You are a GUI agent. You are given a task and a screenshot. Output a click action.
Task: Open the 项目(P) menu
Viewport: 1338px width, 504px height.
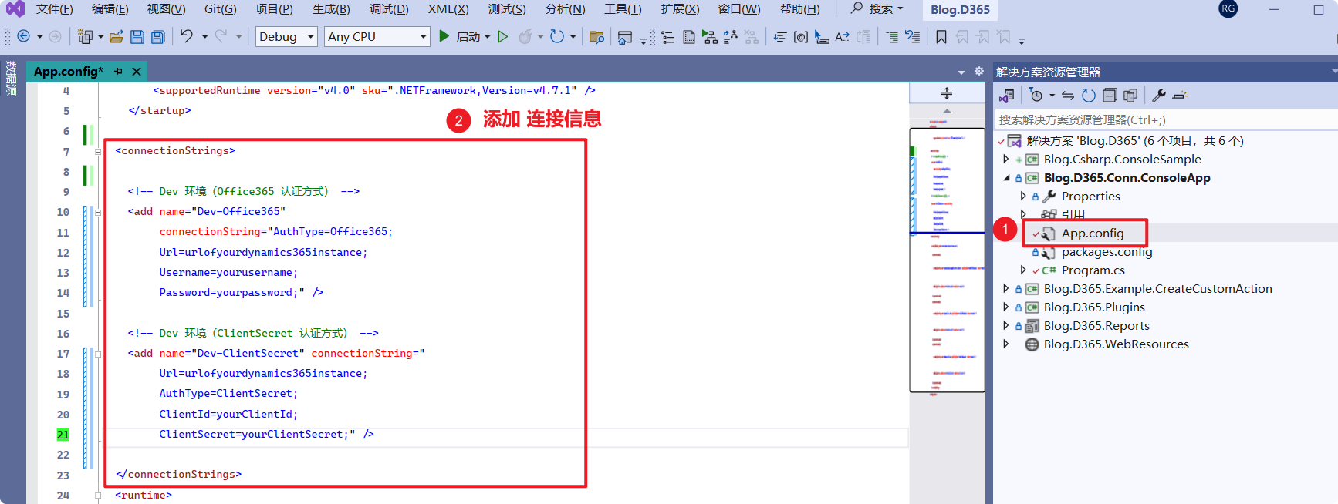[x=274, y=9]
